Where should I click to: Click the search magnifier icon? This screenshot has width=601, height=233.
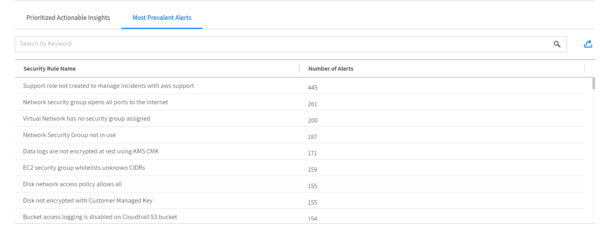click(x=557, y=44)
